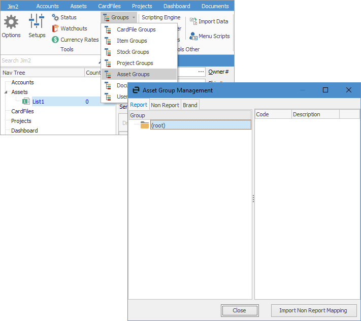Select List1 in Nav Tree

pyautogui.click(x=38, y=102)
